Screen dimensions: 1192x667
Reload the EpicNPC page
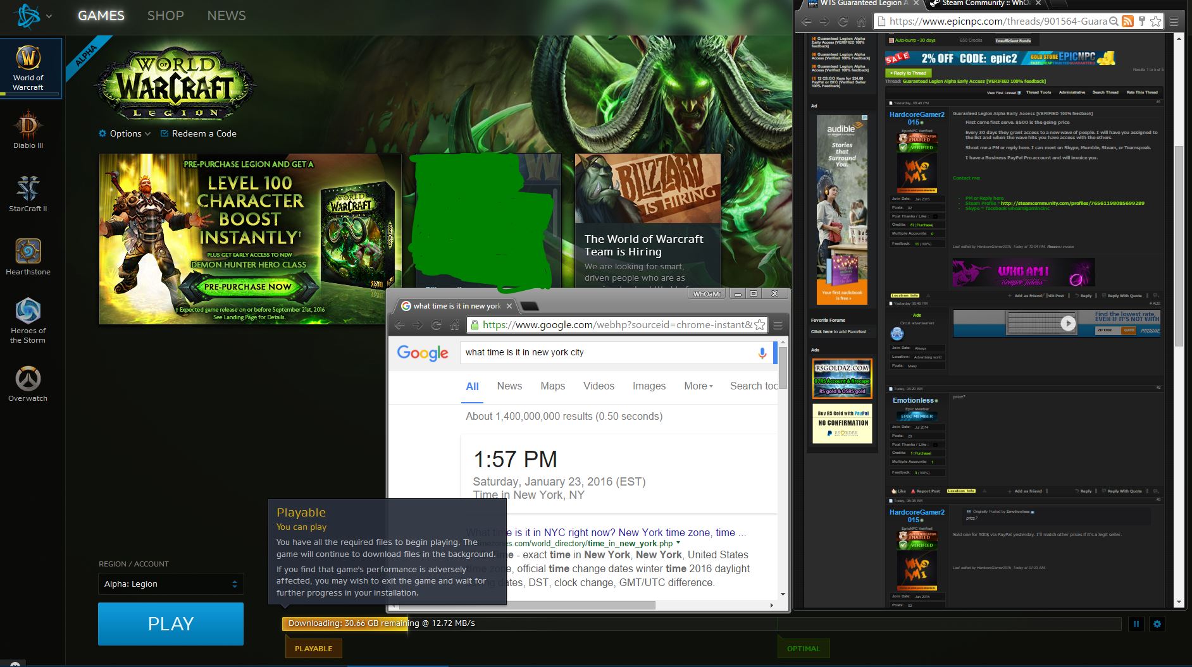pos(843,21)
